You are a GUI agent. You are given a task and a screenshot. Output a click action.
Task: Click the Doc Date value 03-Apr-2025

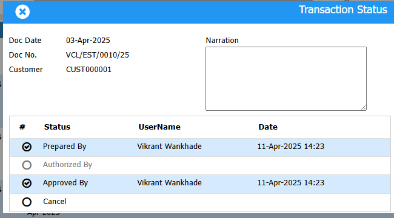point(88,41)
